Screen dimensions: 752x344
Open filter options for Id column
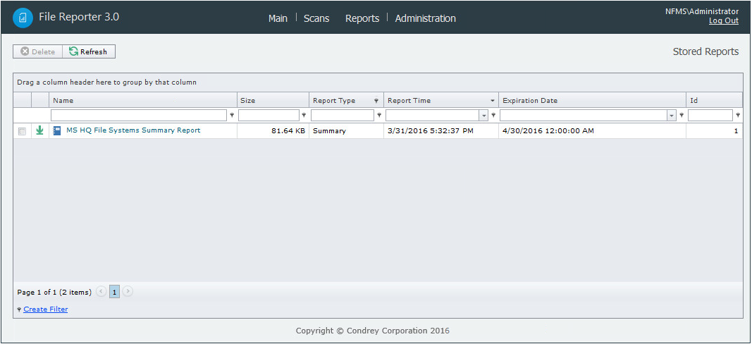pos(737,115)
